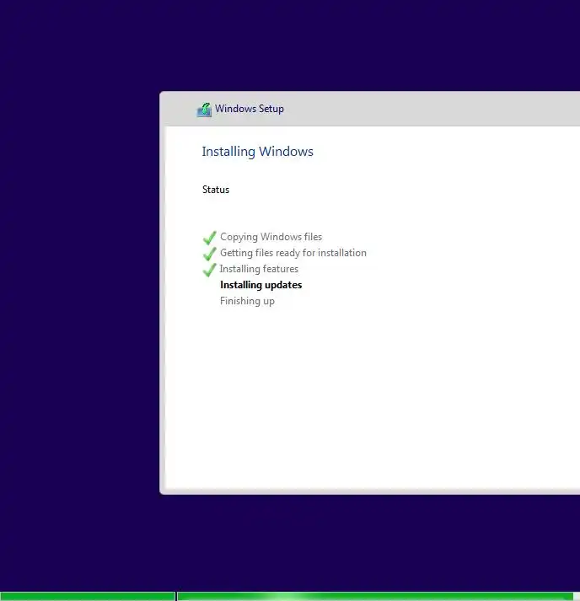Viewport: 580px width, 601px height.
Task: Click the Windows Setup title bar icon
Action: point(204,110)
